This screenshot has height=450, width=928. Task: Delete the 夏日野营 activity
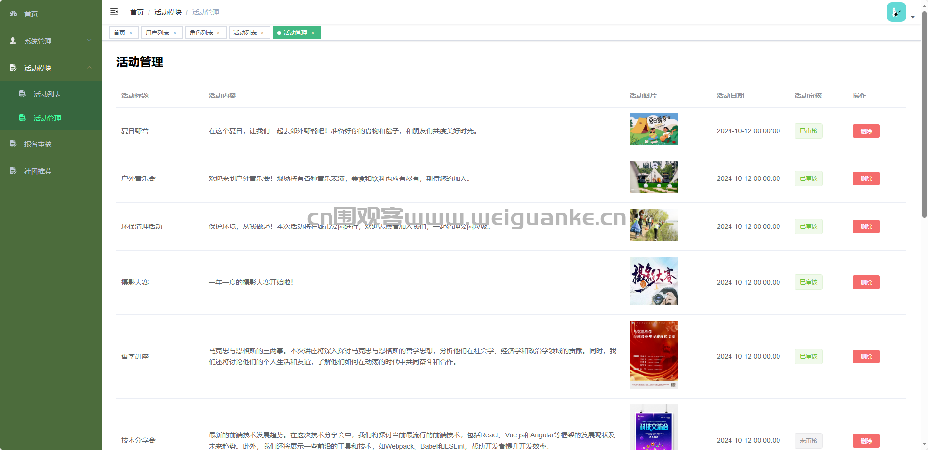[866, 131]
